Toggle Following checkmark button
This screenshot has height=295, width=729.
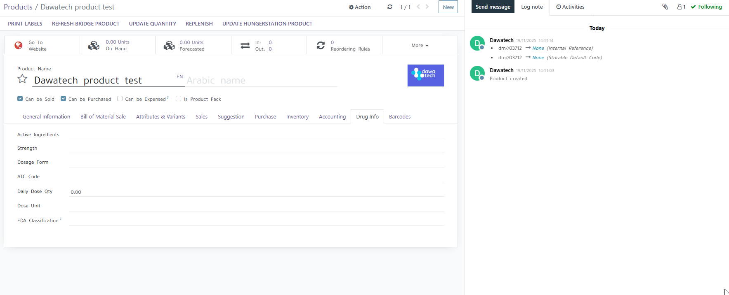[x=706, y=7]
